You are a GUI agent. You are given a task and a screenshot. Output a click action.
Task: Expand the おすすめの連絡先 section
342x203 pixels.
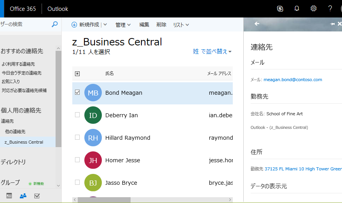22,51
